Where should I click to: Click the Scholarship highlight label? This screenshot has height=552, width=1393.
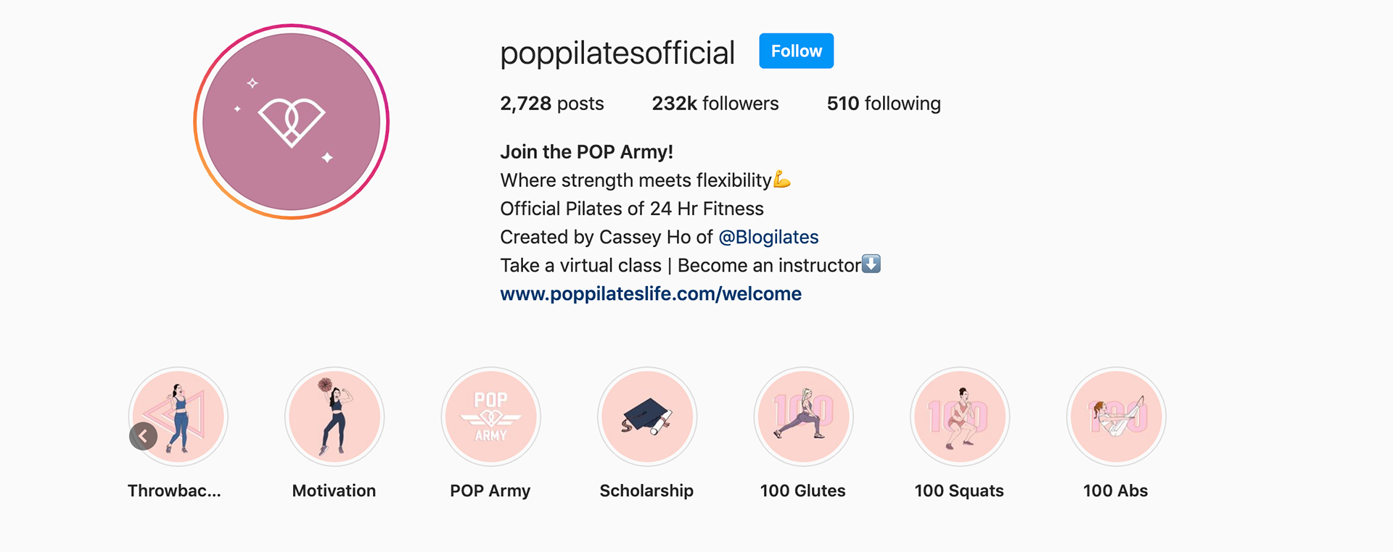click(x=646, y=490)
